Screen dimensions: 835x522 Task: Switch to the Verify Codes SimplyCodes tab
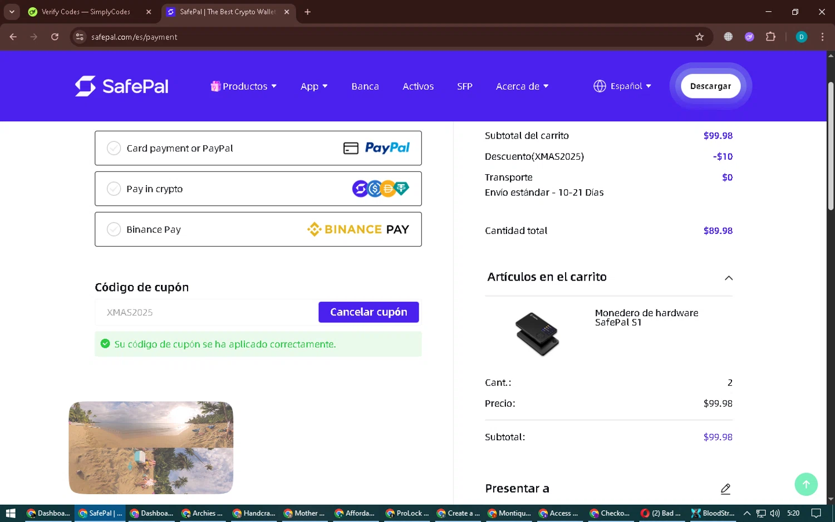(86, 12)
